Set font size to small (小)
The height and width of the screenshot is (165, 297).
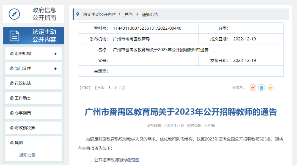[121, 88]
